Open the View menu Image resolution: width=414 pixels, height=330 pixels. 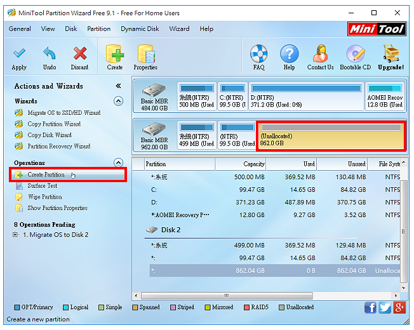[x=48, y=29]
